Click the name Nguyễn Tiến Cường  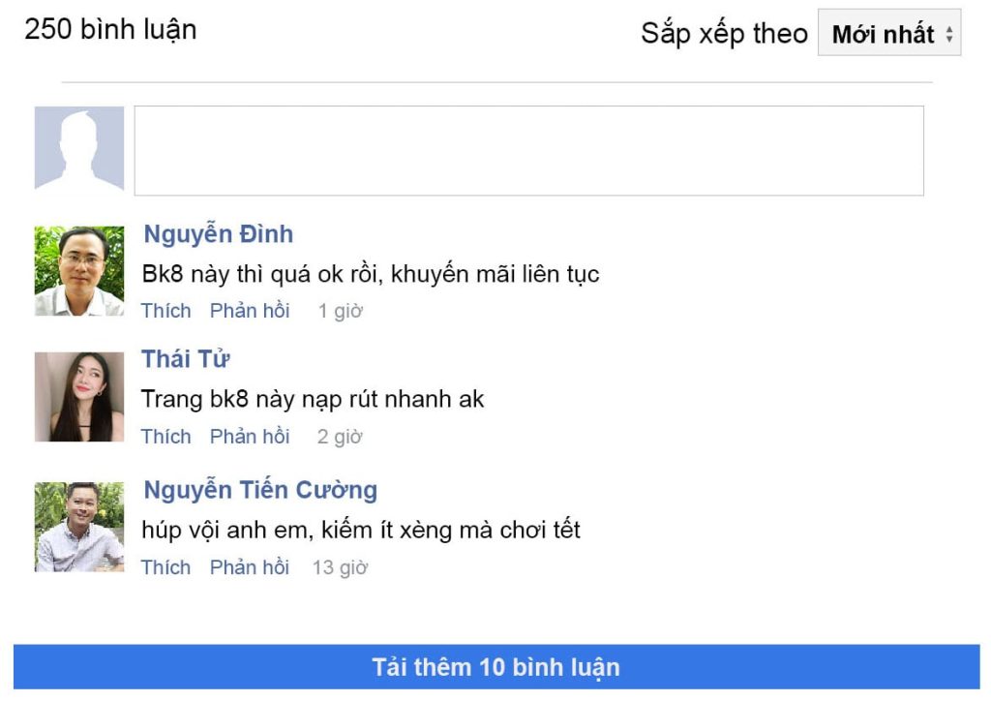tap(260, 490)
